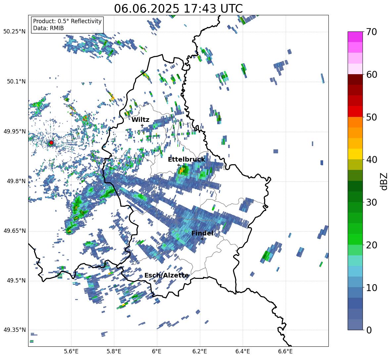
Task: Click the 6.4°E longitude label
Action: tap(242, 351)
